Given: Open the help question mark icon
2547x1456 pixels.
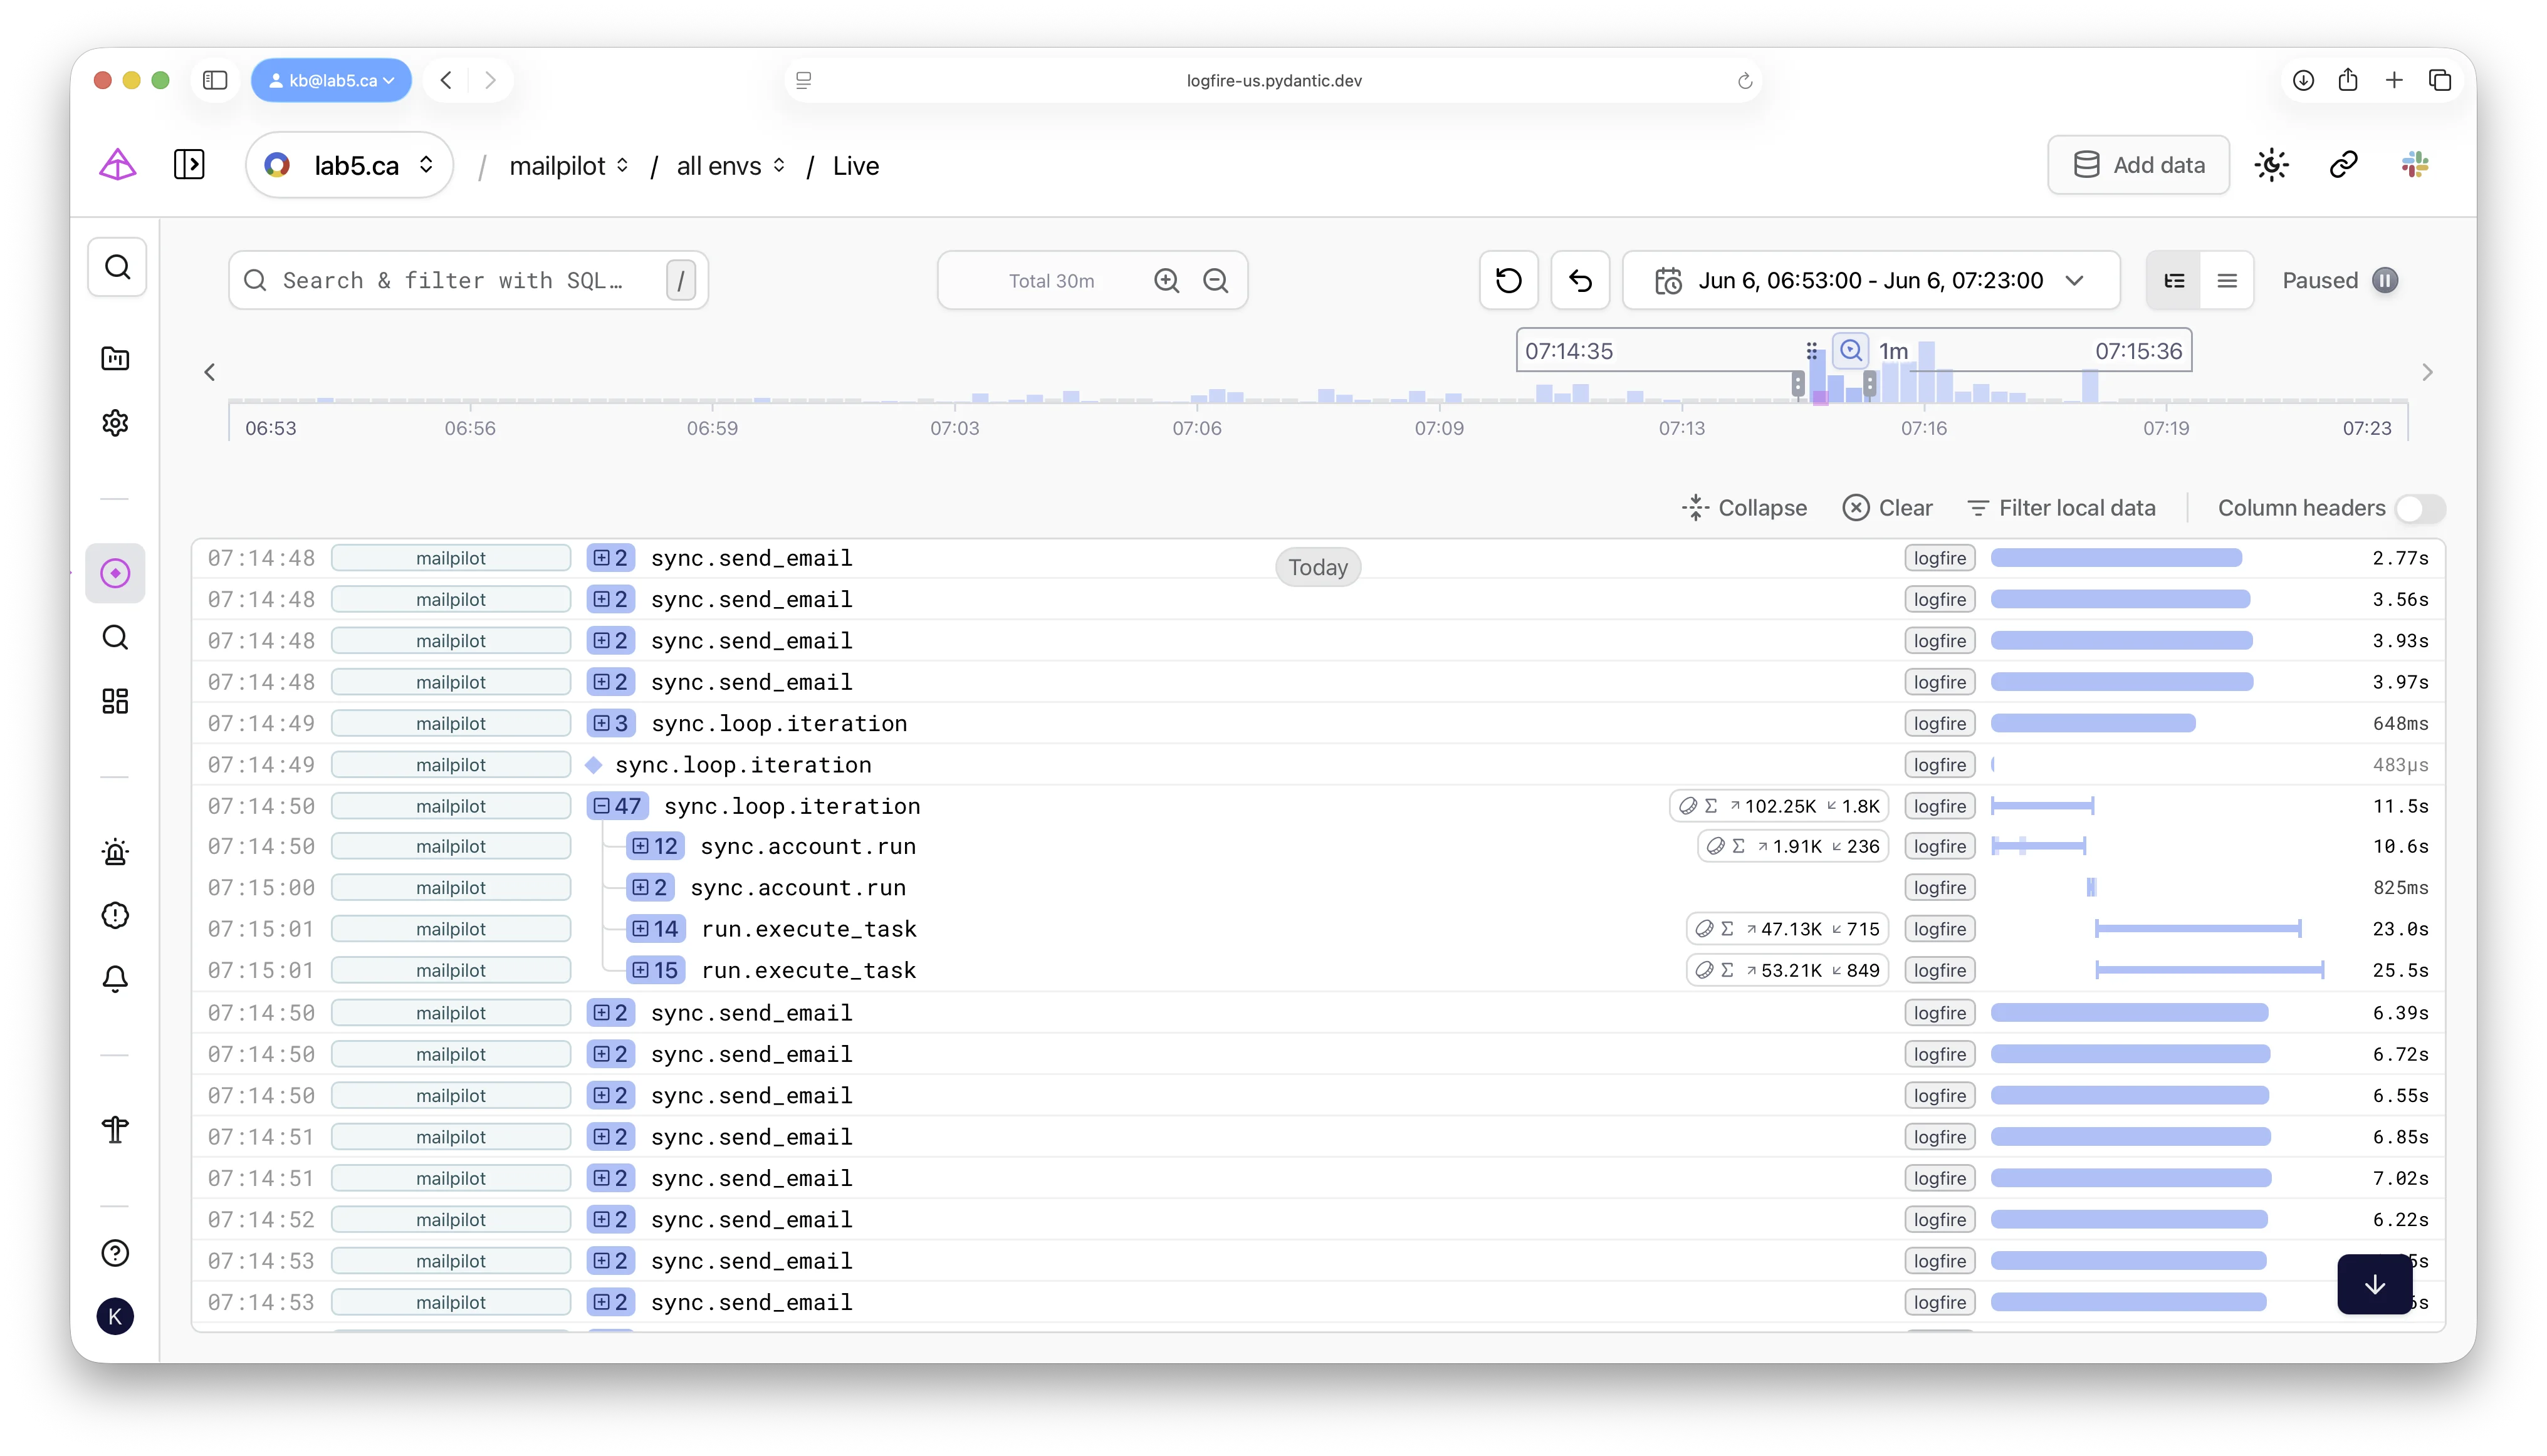Looking at the screenshot, I should 115,1253.
